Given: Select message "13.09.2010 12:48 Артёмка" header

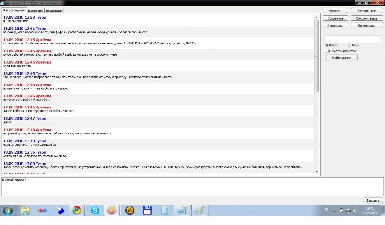Looking at the screenshot, I should 27,130.
